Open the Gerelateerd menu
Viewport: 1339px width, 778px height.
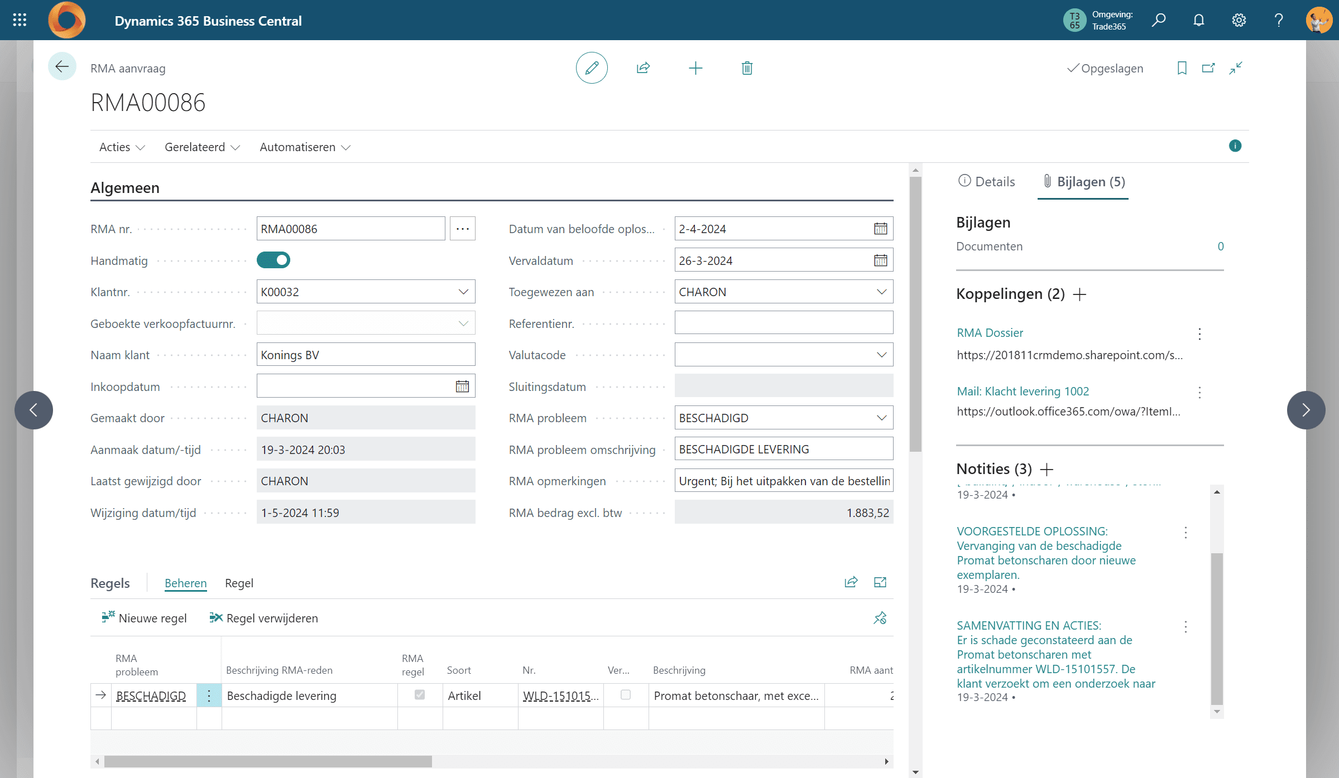pyautogui.click(x=202, y=147)
